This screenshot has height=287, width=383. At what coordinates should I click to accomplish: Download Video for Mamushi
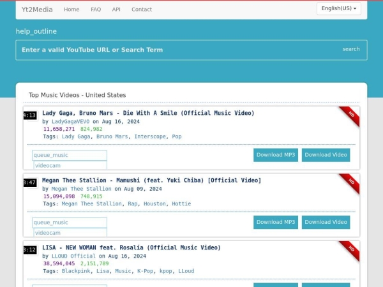pyautogui.click(x=326, y=222)
